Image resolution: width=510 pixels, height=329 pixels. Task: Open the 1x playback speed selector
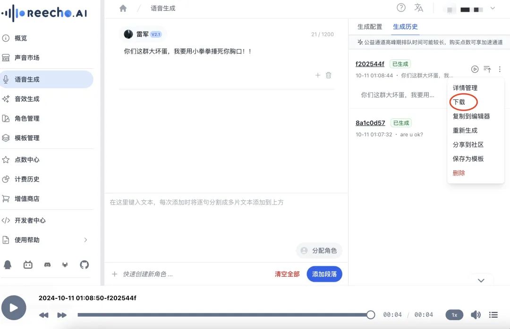point(454,315)
